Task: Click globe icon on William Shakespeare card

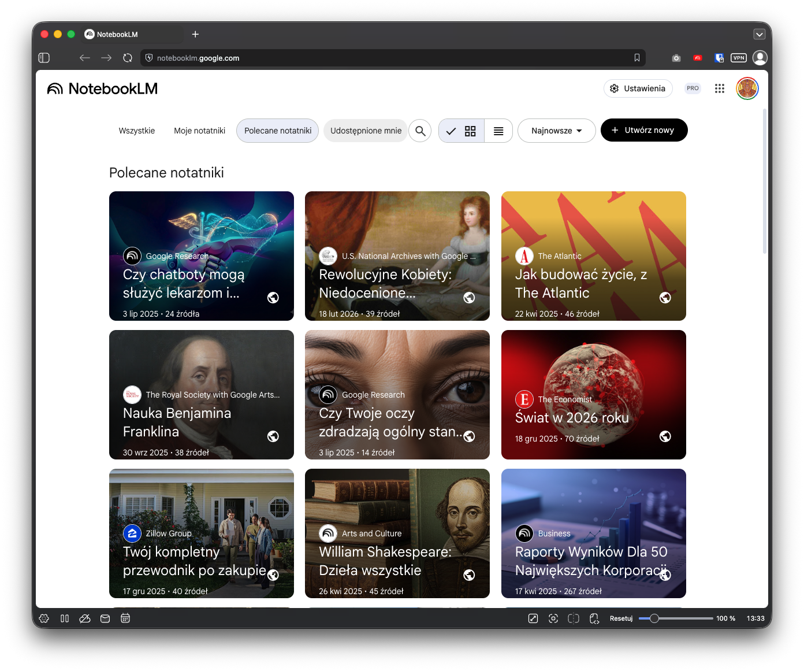Action: (x=469, y=575)
